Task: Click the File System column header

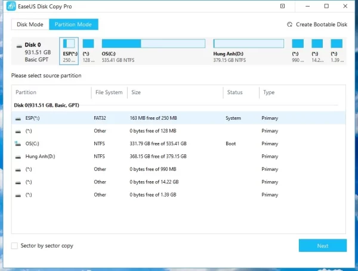Action: [x=109, y=92]
